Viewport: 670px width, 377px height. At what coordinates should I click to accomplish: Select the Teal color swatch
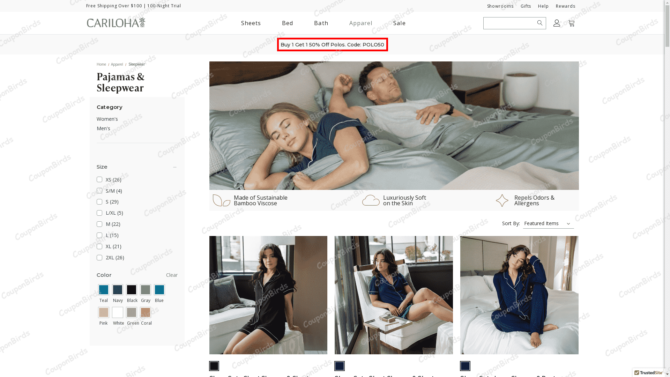point(104,290)
